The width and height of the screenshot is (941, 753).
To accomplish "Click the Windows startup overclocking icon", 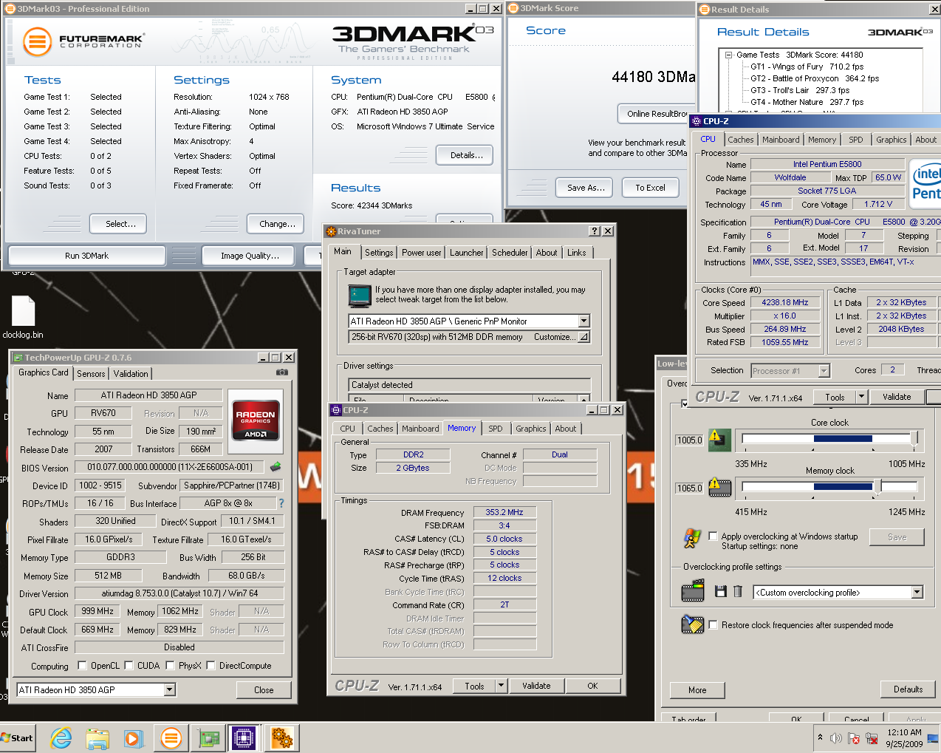I will click(x=692, y=539).
